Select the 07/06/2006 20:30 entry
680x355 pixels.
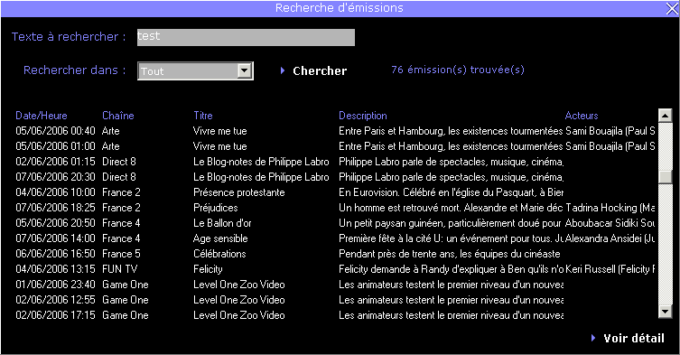335,177
